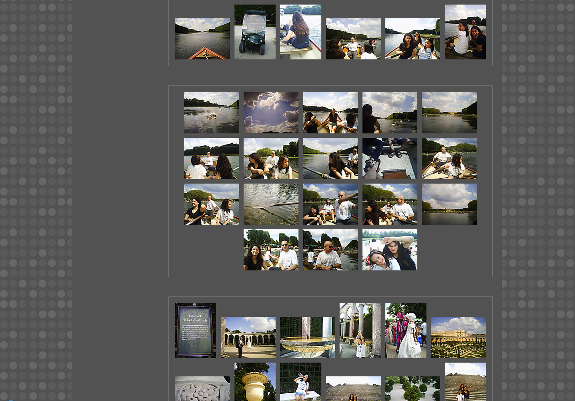Open the marble fountain basin thumbnail
Image resolution: width=575 pixels, height=401 pixels.
click(x=307, y=338)
